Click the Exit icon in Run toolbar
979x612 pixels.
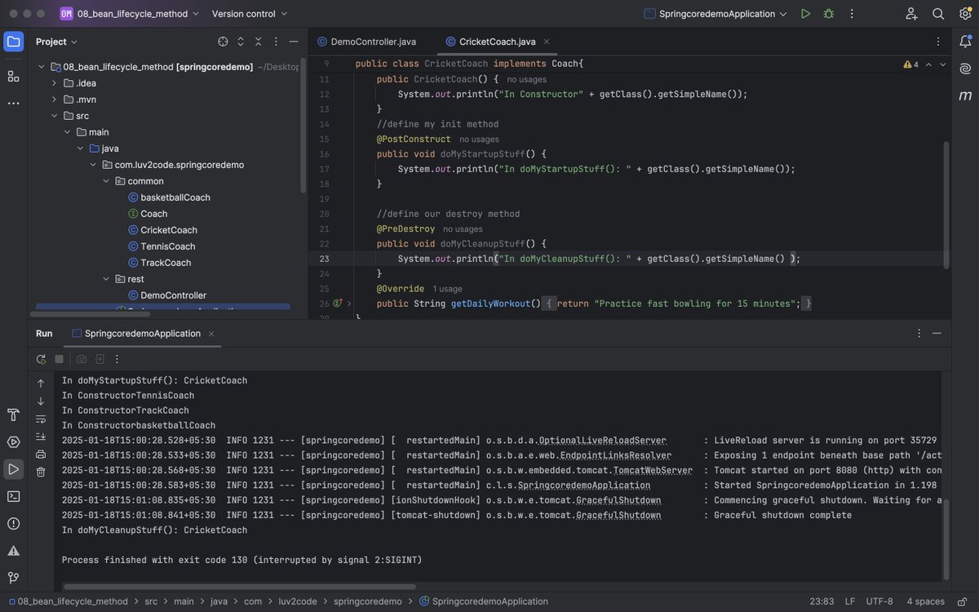coord(100,359)
